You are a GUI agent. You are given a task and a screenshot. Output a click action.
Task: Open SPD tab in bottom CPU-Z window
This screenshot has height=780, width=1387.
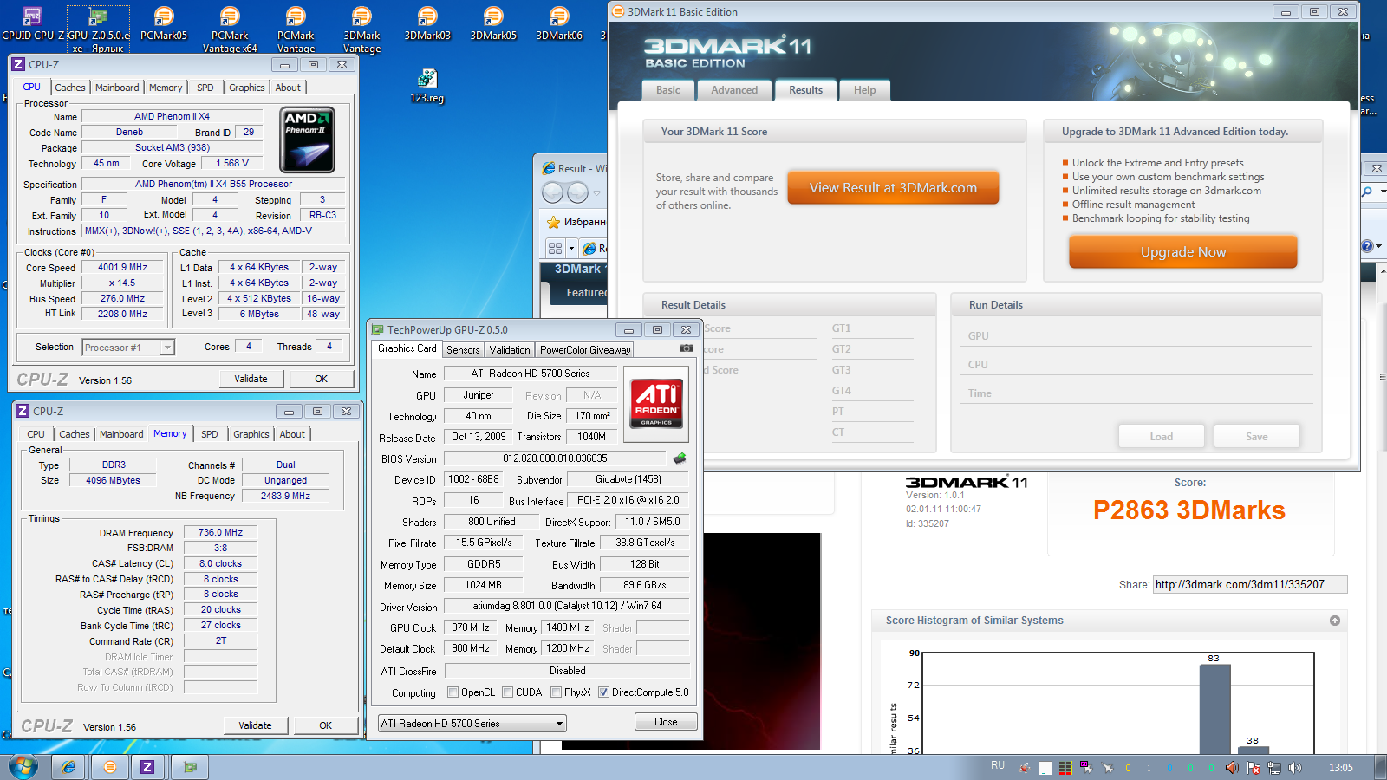210,434
